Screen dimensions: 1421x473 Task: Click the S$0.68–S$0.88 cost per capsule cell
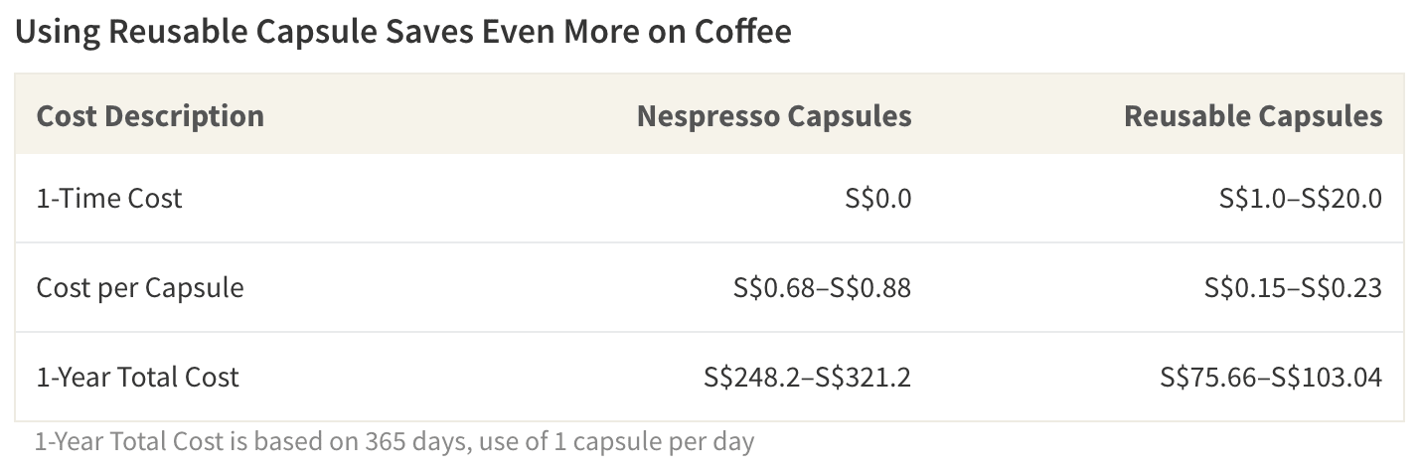(823, 288)
